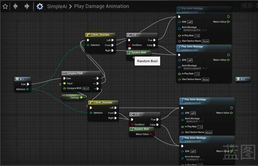This screenshot has height=166, width=258.
Task: Click Condition pin on lower Branch node
Action: coord(132,125)
